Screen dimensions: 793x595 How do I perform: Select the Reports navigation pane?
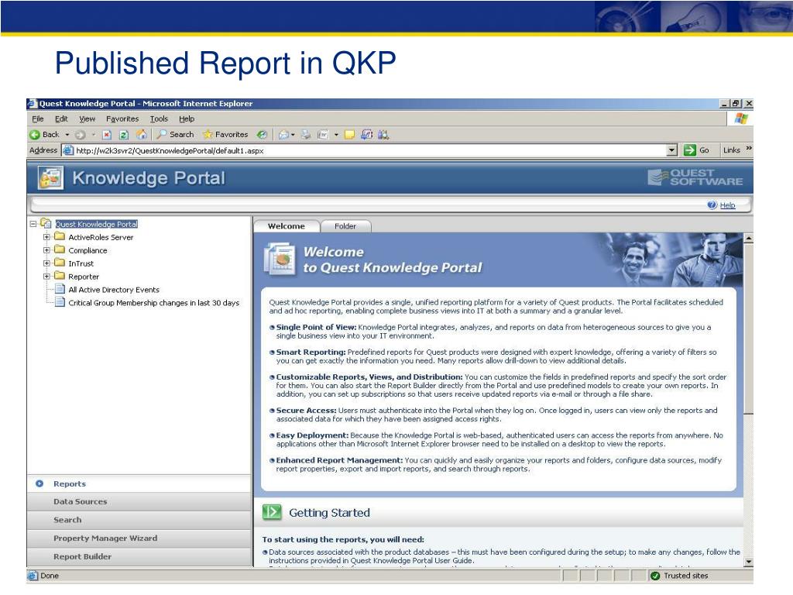[x=139, y=483]
